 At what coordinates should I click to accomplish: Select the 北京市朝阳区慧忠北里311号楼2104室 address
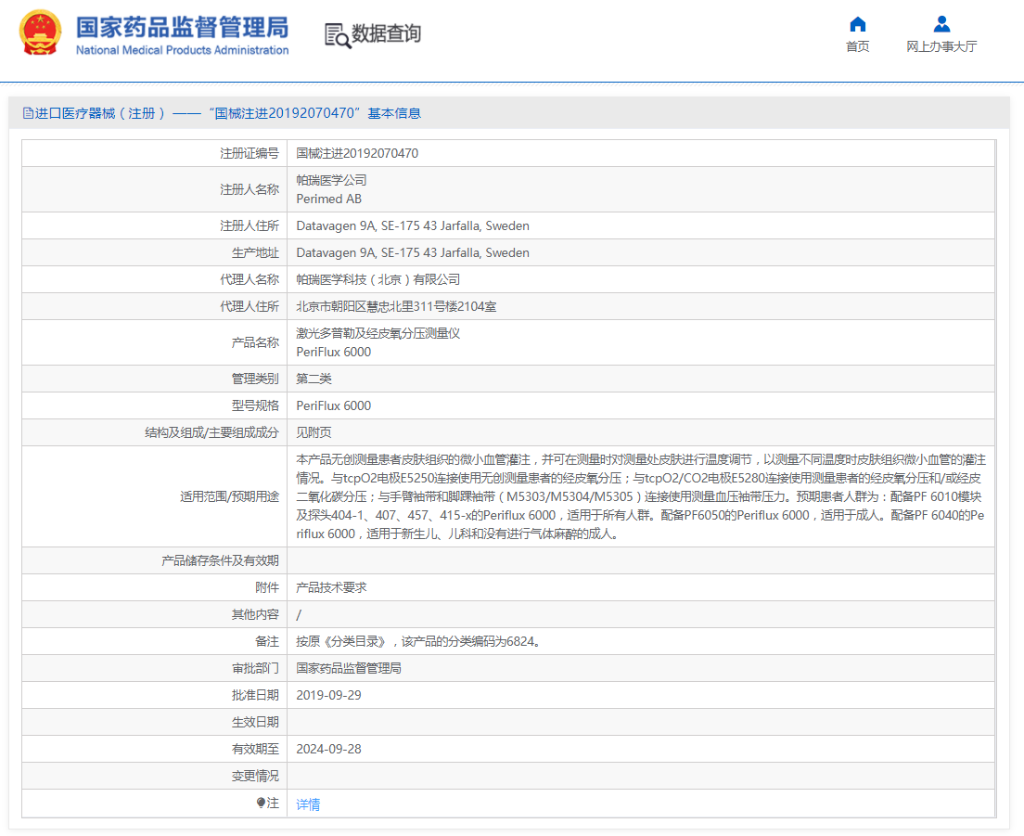(x=396, y=306)
